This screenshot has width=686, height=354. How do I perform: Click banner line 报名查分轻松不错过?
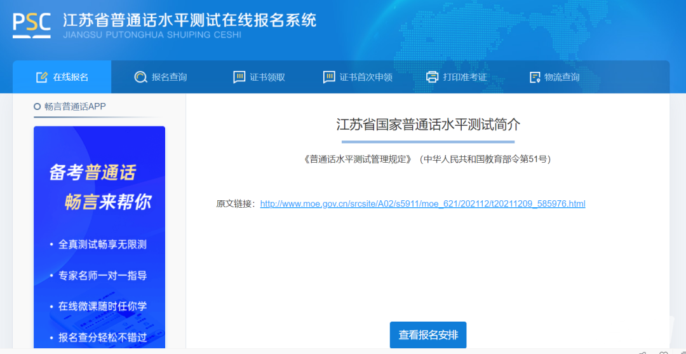coord(102,337)
